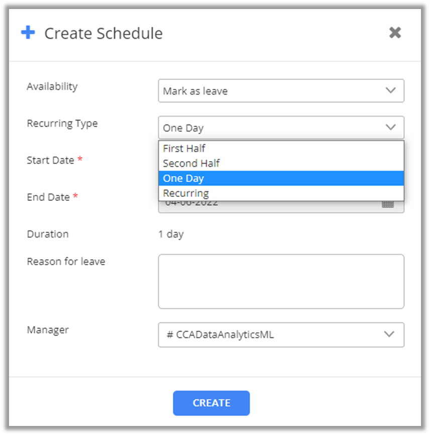The height and width of the screenshot is (435, 430).
Task: Click the Create Schedule title text
Action: click(x=103, y=34)
